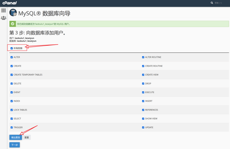Toggle the UPDATE privilege checkbox

point(143,127)
